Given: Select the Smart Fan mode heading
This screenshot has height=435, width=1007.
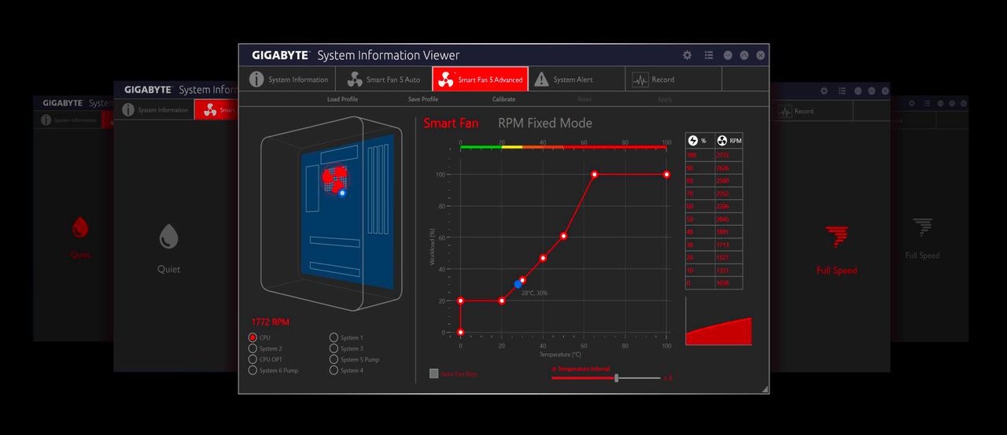Looking at the screenshot, I should tap(451, 123).
